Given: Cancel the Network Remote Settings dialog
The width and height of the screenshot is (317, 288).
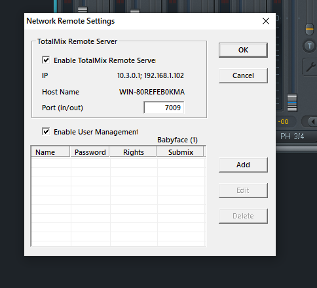Looking at the screenshot, I should (243, 75).
